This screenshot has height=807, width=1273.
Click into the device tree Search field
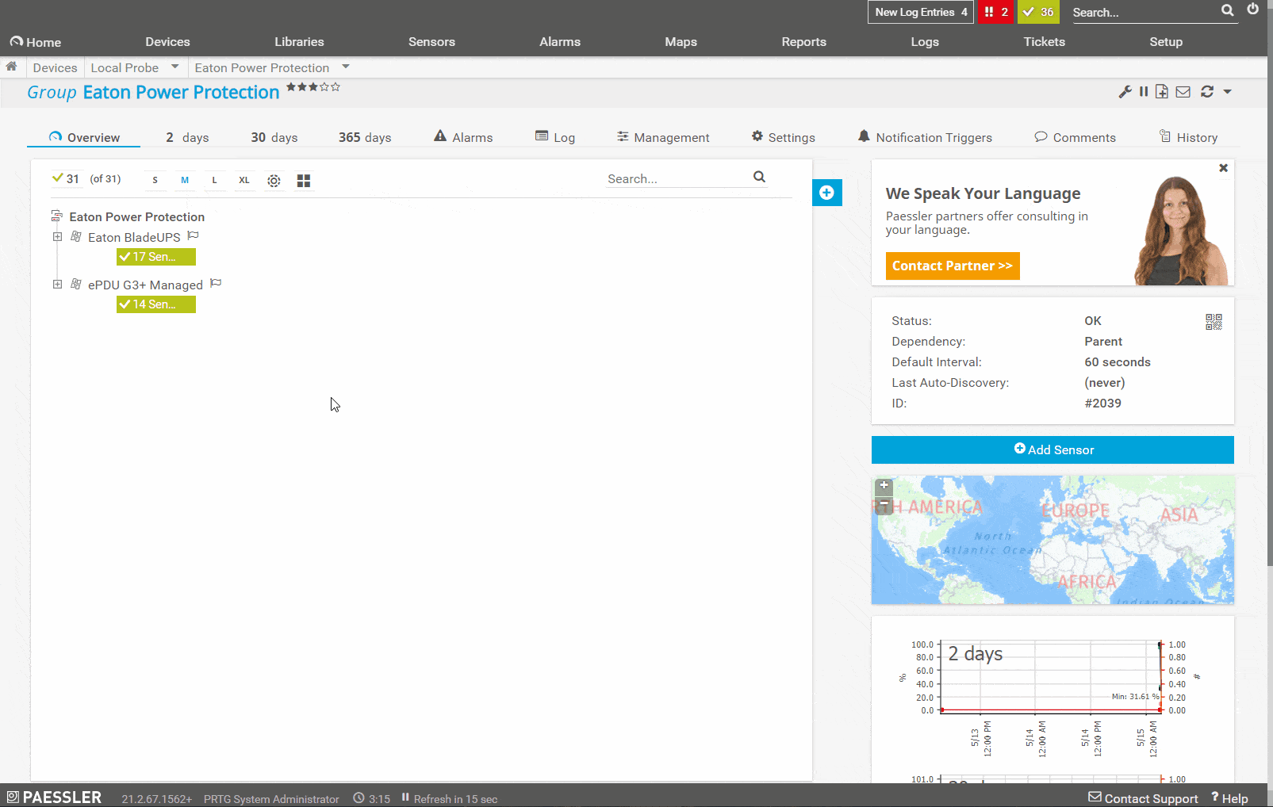click(x=678, y=178)
